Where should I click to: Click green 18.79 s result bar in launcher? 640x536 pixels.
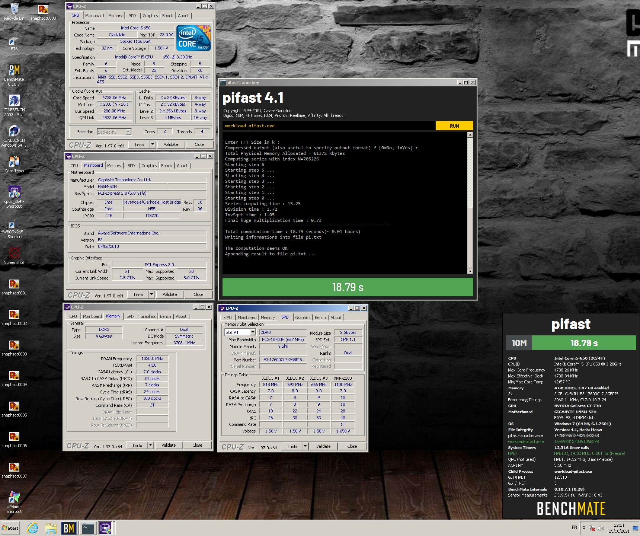[348, 287]
